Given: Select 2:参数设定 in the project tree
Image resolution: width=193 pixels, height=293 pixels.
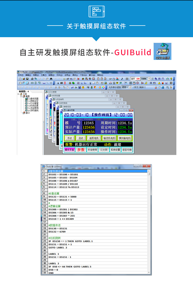Looking at the screenshot, I should [x=33, y=101].
